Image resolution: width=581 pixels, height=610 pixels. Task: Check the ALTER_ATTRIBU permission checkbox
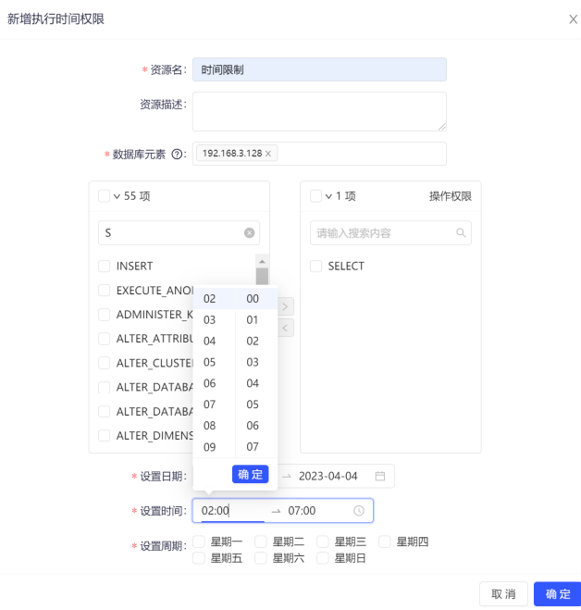(x=104, y=339)
